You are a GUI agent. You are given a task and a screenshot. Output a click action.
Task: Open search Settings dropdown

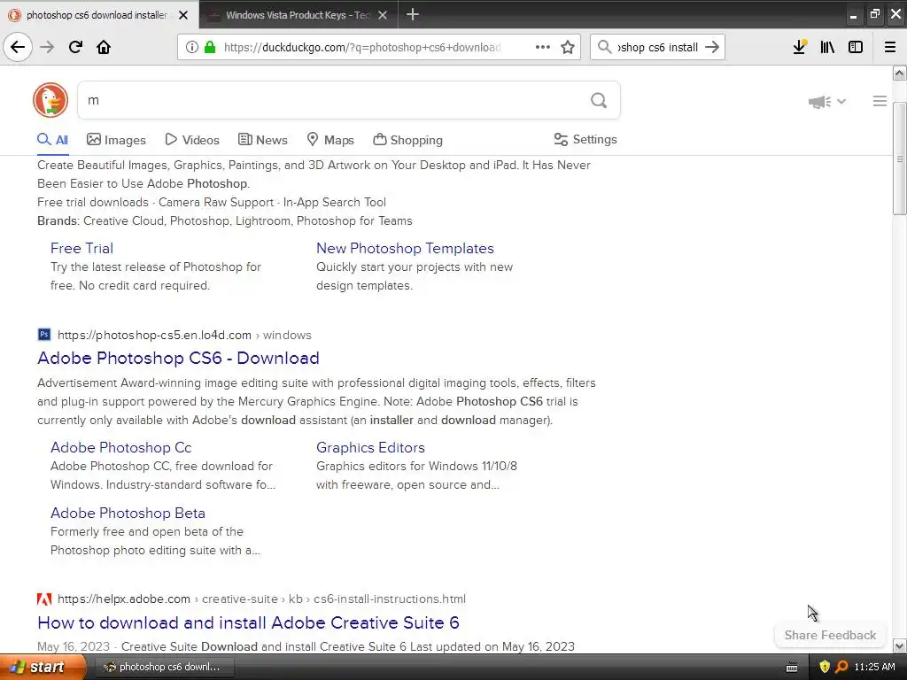click(x=585, y=139)
